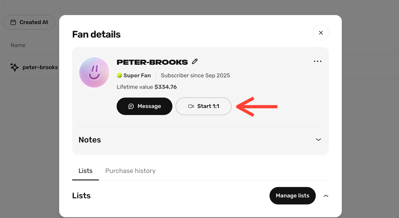This screenshot has height=218, width=399.
Task: Collapse the Lists section chevron
Action: click(x=326, y=196)
